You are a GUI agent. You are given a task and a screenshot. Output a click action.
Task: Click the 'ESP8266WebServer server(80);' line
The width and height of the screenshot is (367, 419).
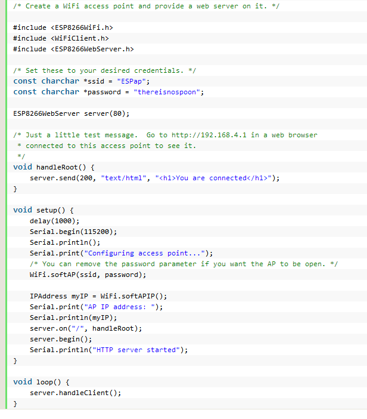[71, 113]
